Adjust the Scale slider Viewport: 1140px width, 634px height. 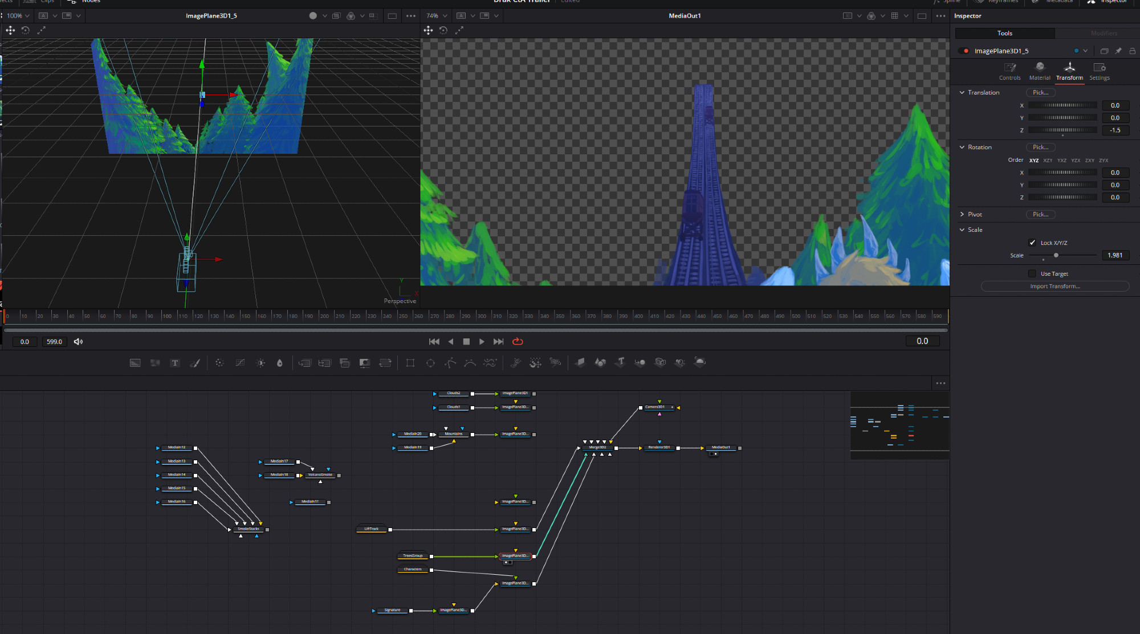coord(1062,255)
